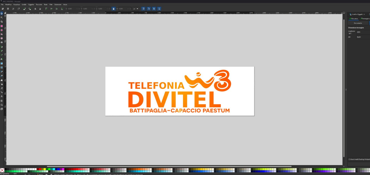
Task: Click Select All in All Layers icon
Action: point(8,9)
